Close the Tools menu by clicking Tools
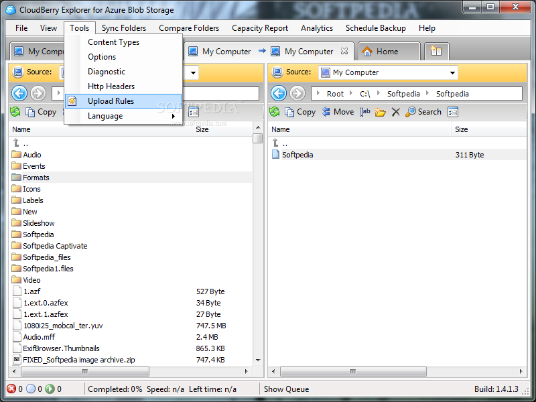 point(79,28)
